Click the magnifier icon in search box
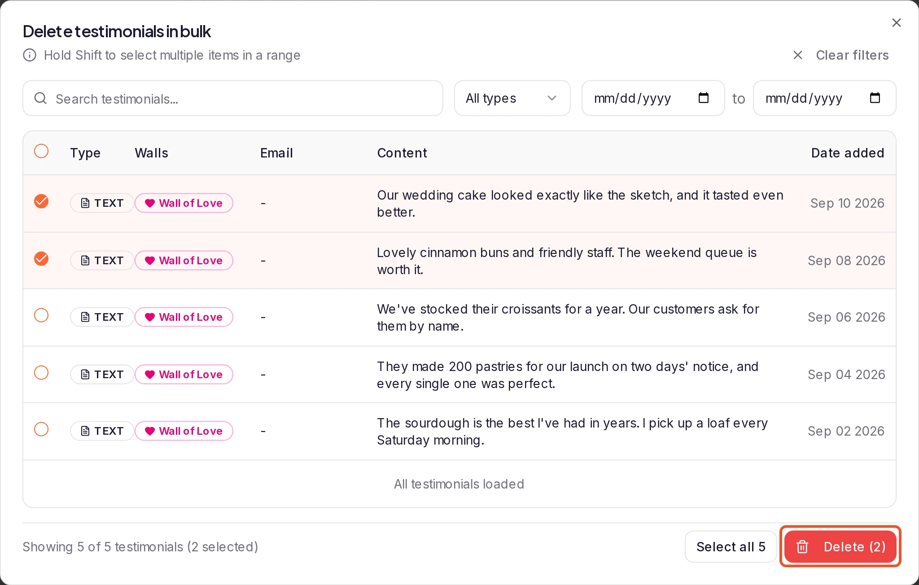919x585 pixels. click(x=40, y=98)
